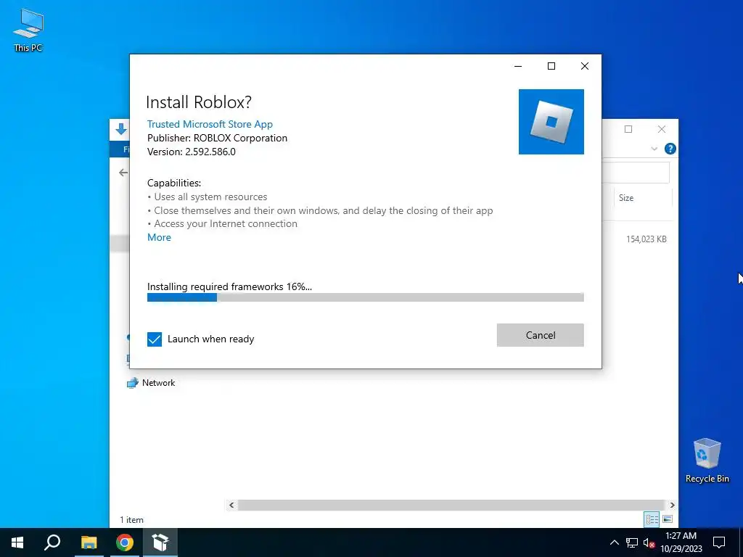Launch Google Chrome from the taskbar

point(125,542)
